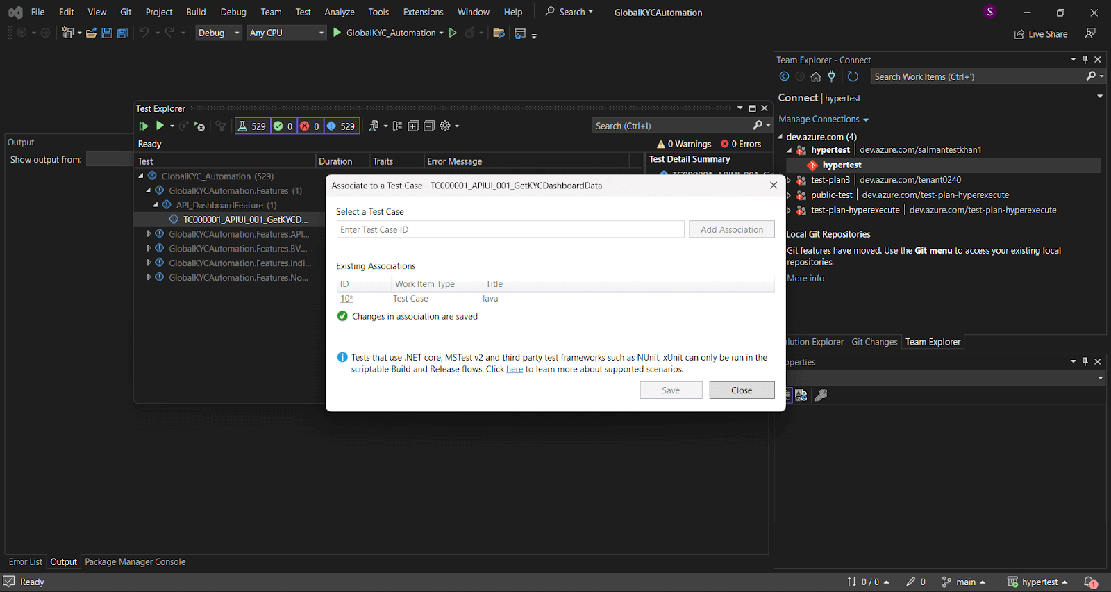Refresh the Team Explorer panel
Viewport: 1111px width, 592px height.
click(853, 76)
